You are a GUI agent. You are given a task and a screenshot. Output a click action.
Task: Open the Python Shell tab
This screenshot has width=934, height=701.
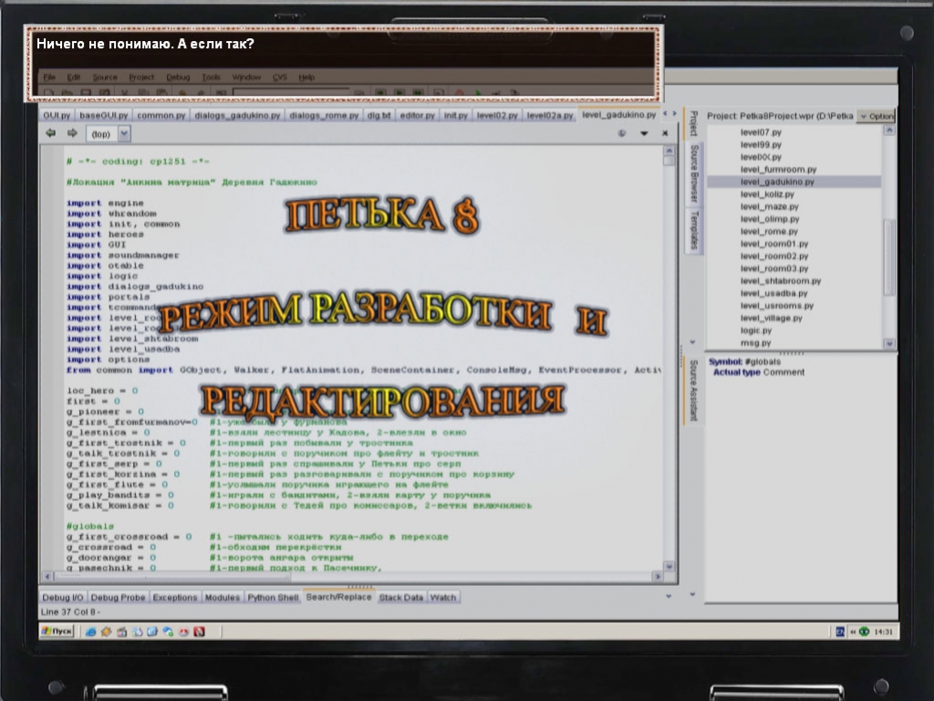(x=273, y=597)
